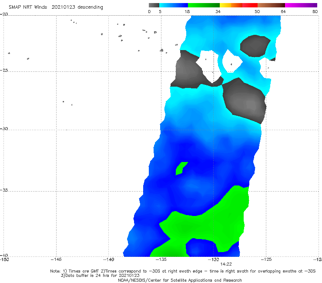Click the longitude label '-140'

click(108, 259)
